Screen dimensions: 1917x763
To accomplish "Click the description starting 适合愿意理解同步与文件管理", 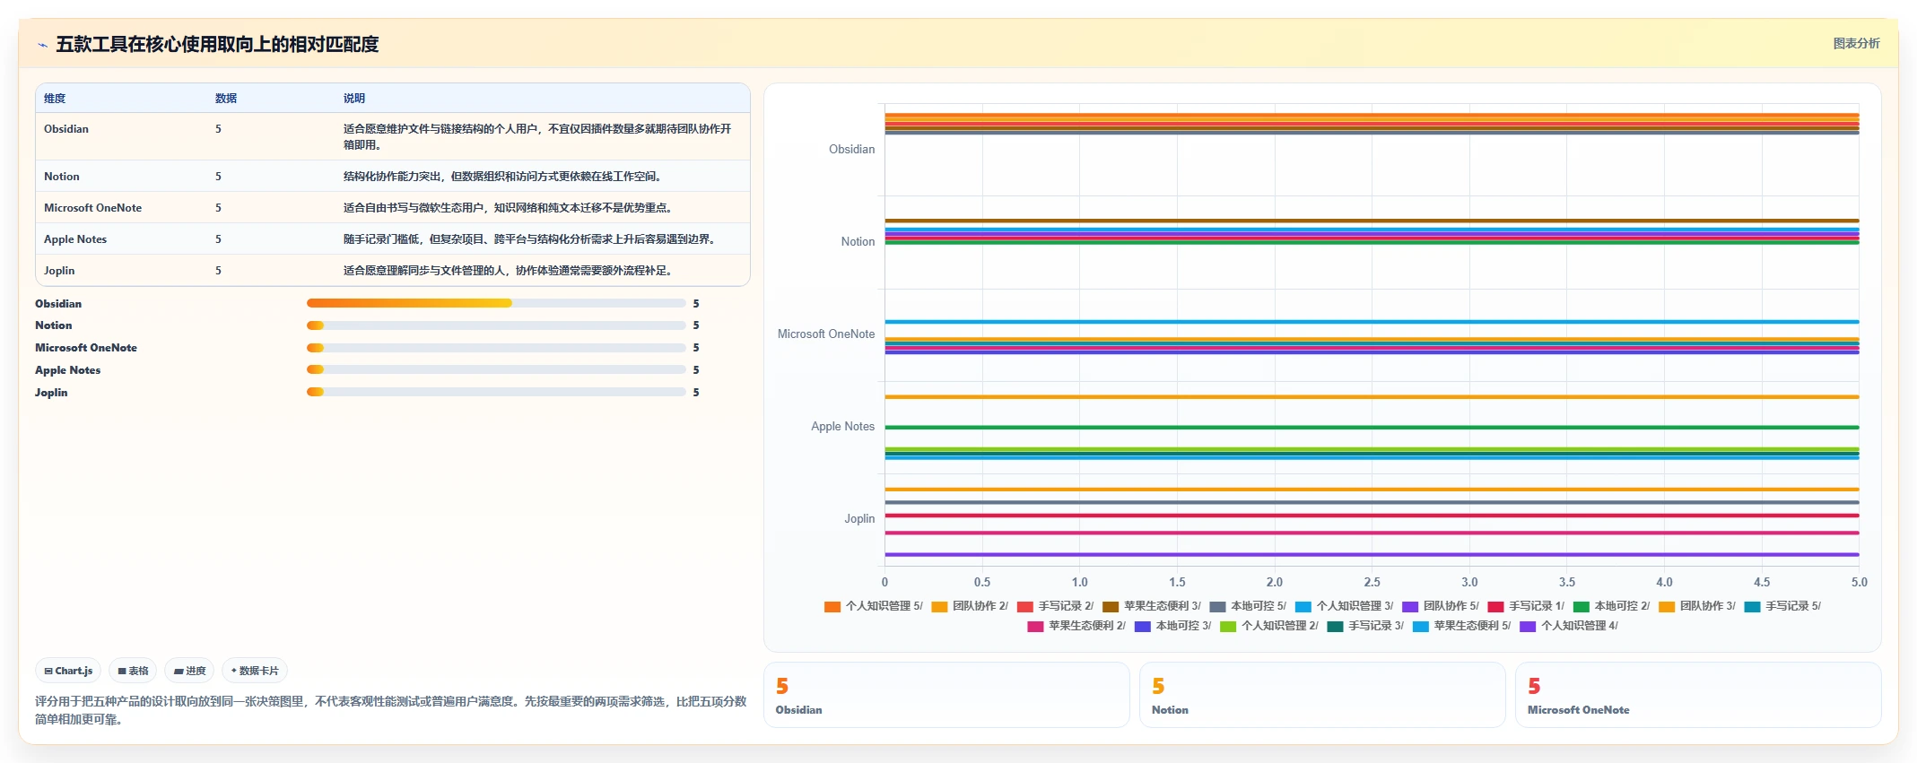I will click(x=510, y=271).
